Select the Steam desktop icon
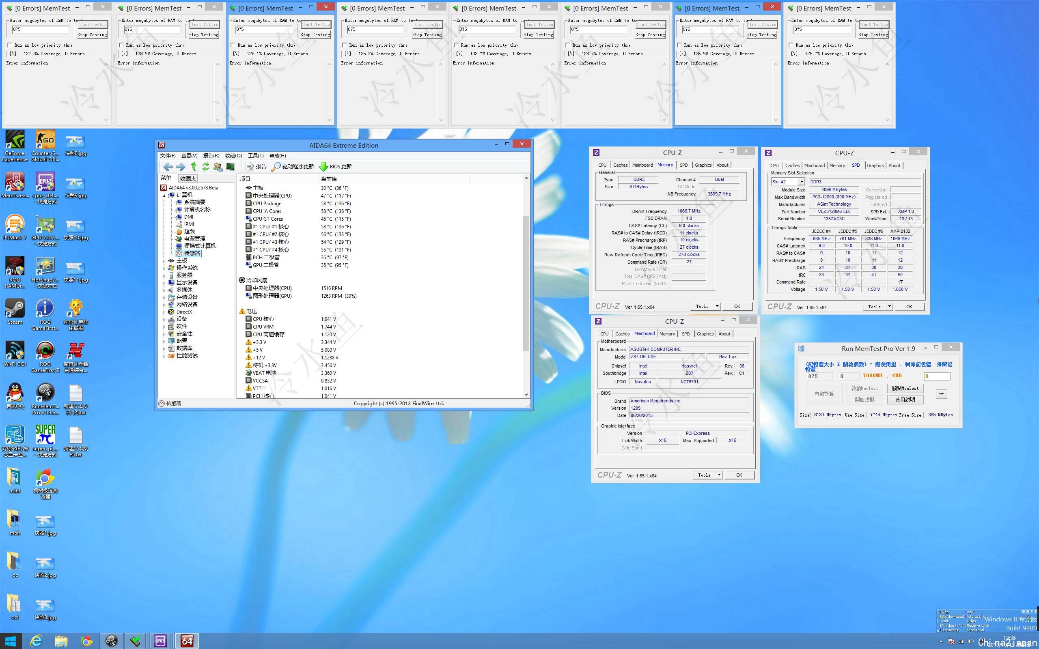This screenshot has width=1039, height=649. [x=15, y=312]
